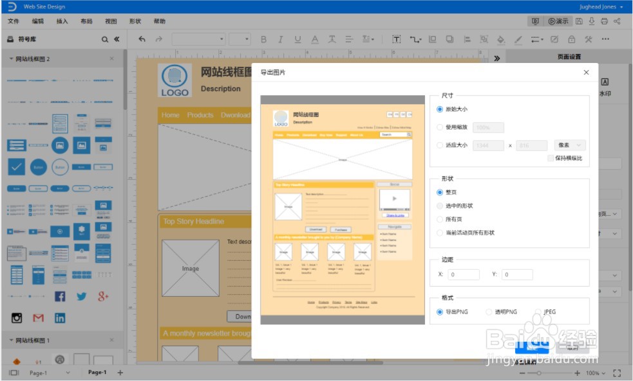Click the zoom slider handle
The width and height of the screenshot is (633, 381).
538,373
